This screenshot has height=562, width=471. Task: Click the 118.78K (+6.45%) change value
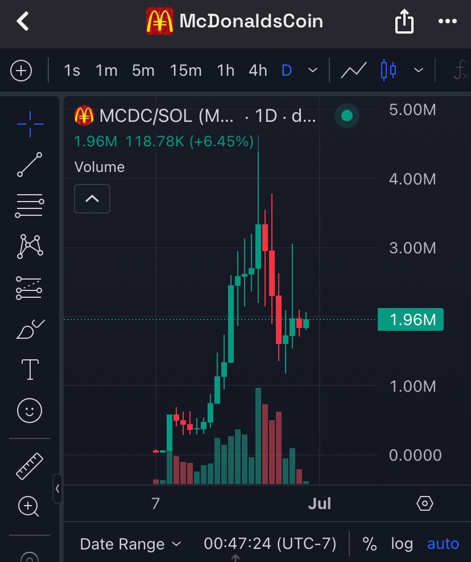click(189, 141)
